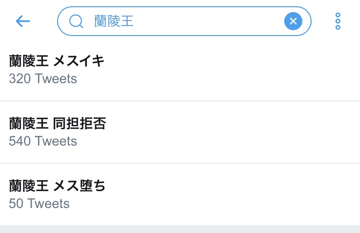
Task: Select the last suggestion row with 50 Tweets
Action: tap(180, 195)
